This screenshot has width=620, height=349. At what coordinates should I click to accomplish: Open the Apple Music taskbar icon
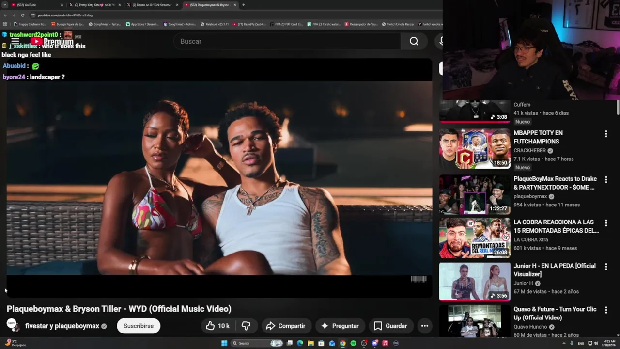[x=385, y=343]
